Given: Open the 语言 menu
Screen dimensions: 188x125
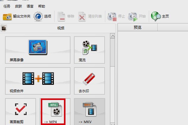Looking at the screenshot, I should (30, 6).
